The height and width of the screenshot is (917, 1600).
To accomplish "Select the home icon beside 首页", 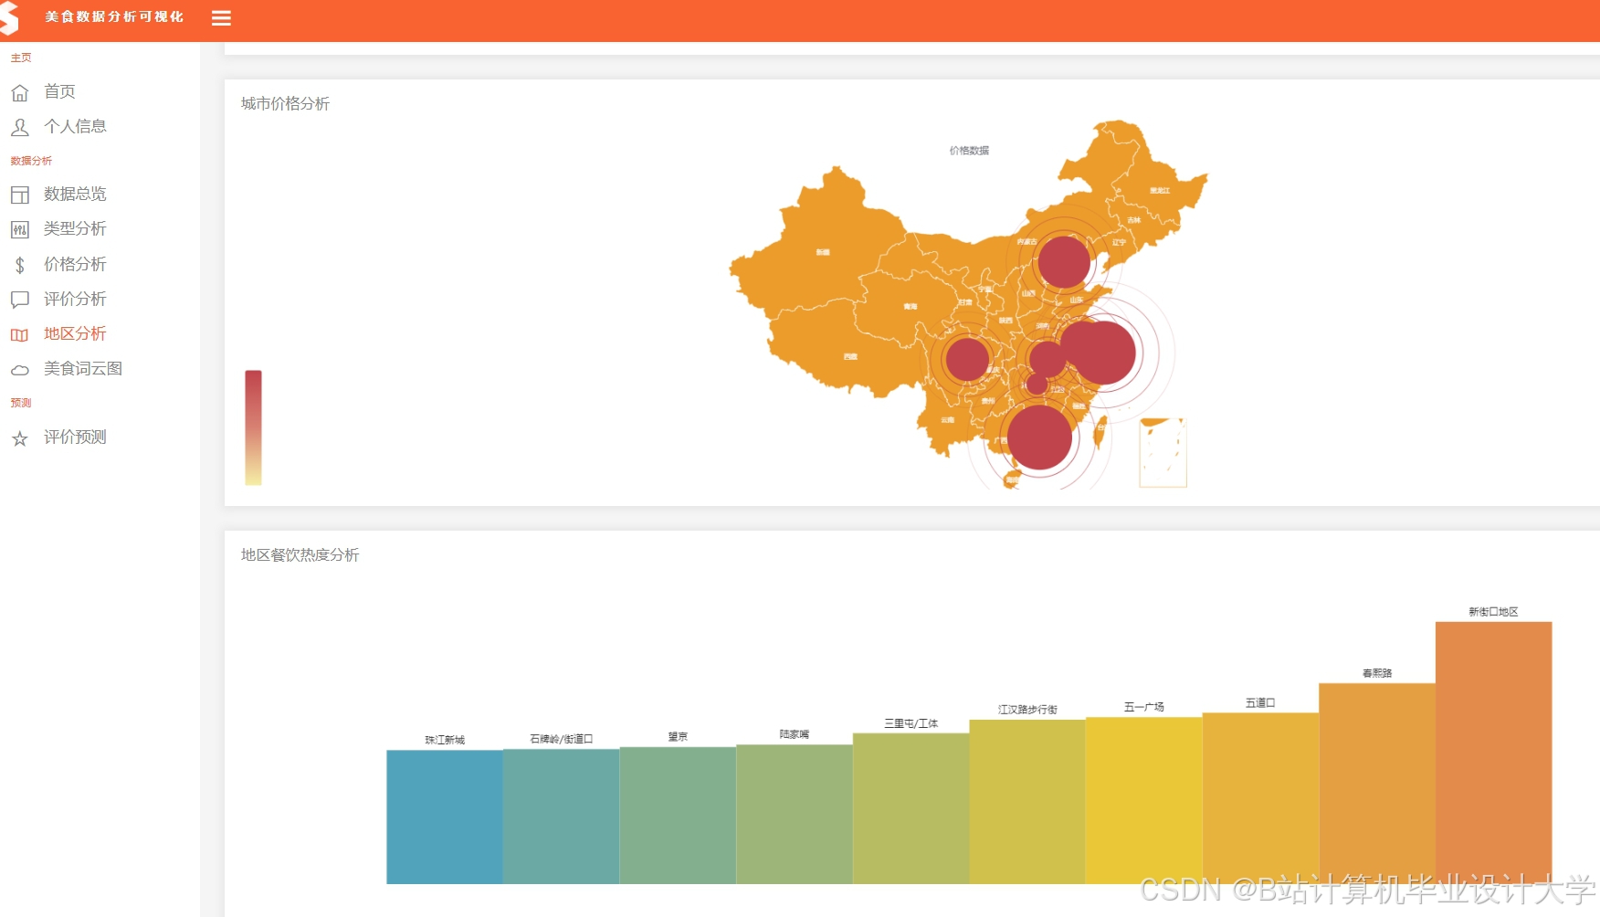I will pyautogui.click(x=20, y=91).
